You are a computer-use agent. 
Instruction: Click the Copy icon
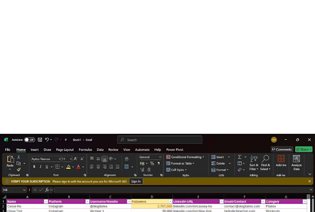[19, 164]
